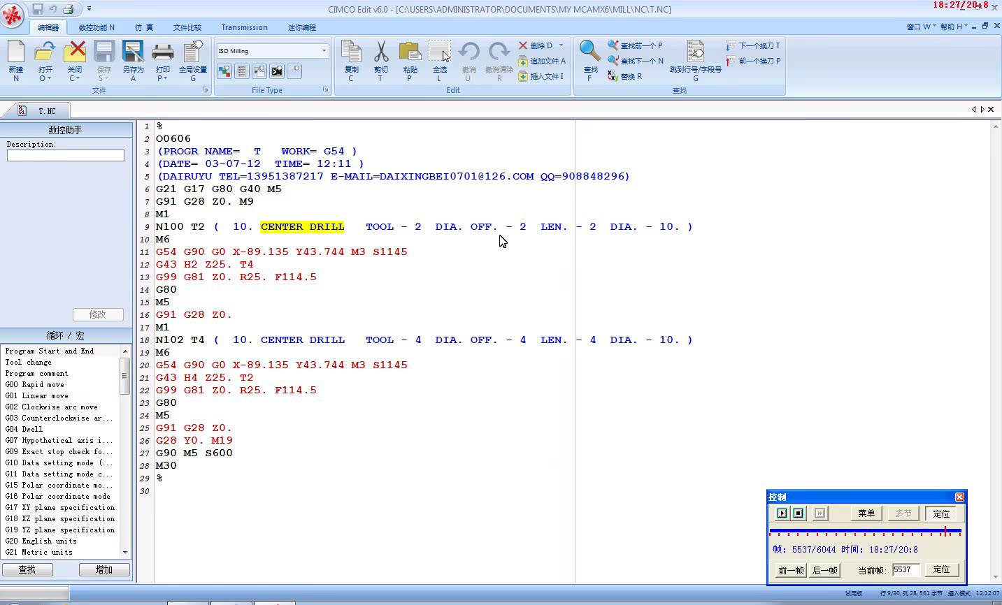This screenshot has width=1002, height=605.
Task: Click 替换 replace tool
Action: (x=624, y=76)
